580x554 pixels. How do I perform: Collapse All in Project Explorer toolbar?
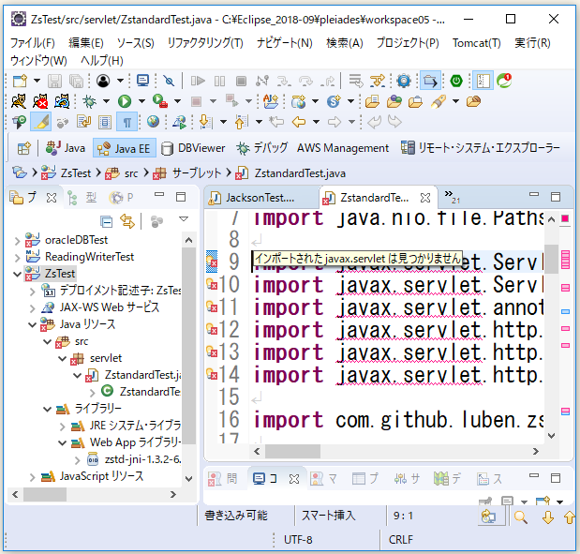click(x=107, y=221)
